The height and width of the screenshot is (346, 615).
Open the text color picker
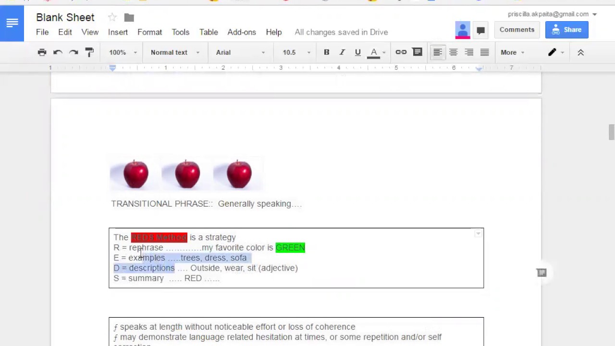(373, 52)
